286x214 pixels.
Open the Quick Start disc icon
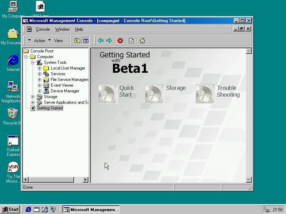point(108,94)
